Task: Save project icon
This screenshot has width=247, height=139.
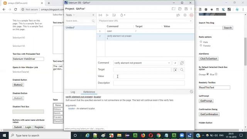Action: point(186,9)
